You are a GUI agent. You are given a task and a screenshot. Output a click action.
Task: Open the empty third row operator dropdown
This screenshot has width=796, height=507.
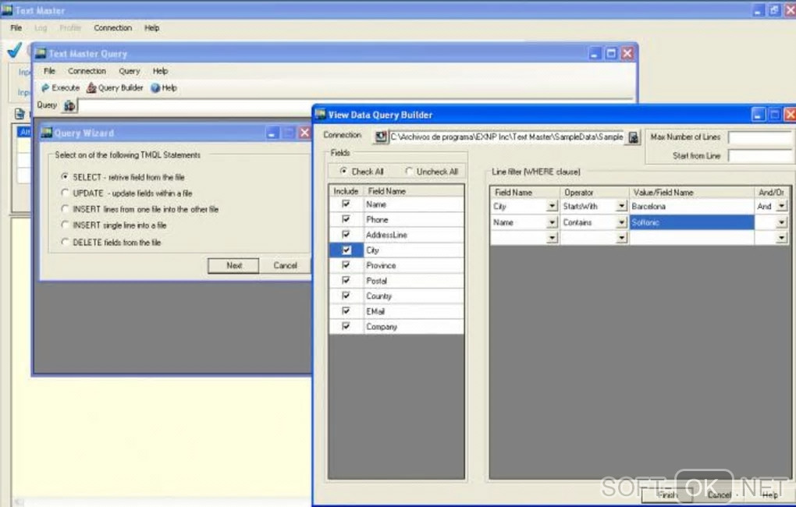[621, 238]
